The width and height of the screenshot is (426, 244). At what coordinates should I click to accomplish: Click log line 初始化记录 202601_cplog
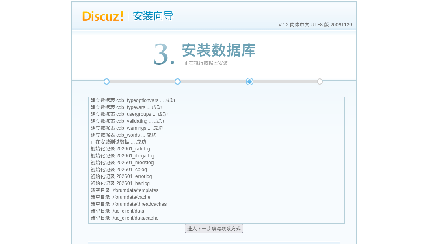119,170
